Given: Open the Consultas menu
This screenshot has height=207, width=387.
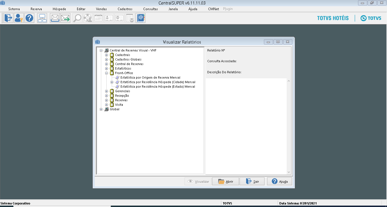Looking at the screenshot, I should pyautogui.click(x=150, y=9).
